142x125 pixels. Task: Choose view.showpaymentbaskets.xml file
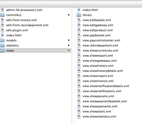pos(105,101)
